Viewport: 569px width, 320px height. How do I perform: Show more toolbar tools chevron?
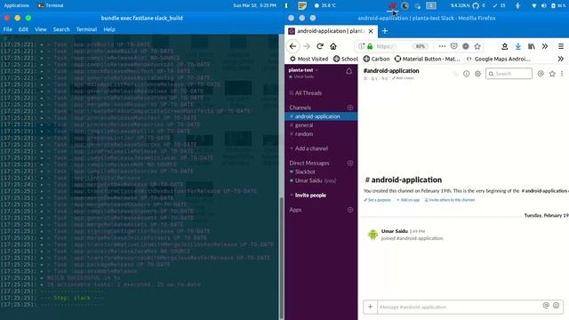click(x=545, y=46)
